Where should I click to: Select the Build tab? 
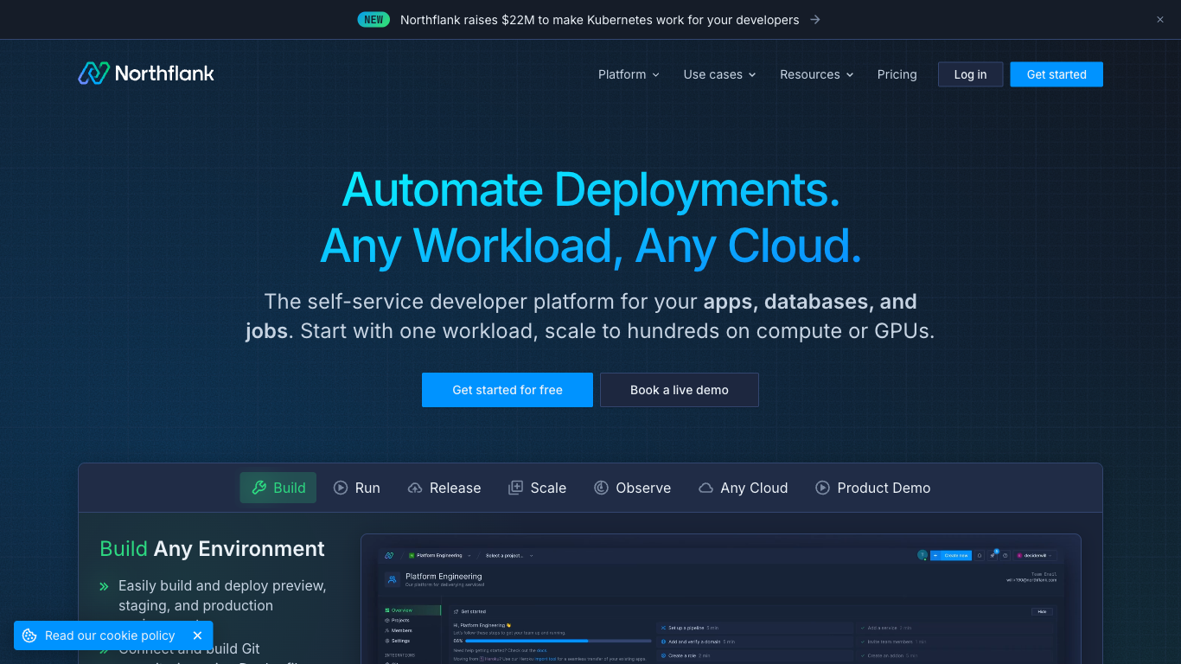pyautogui.click(x=278, y=488)
